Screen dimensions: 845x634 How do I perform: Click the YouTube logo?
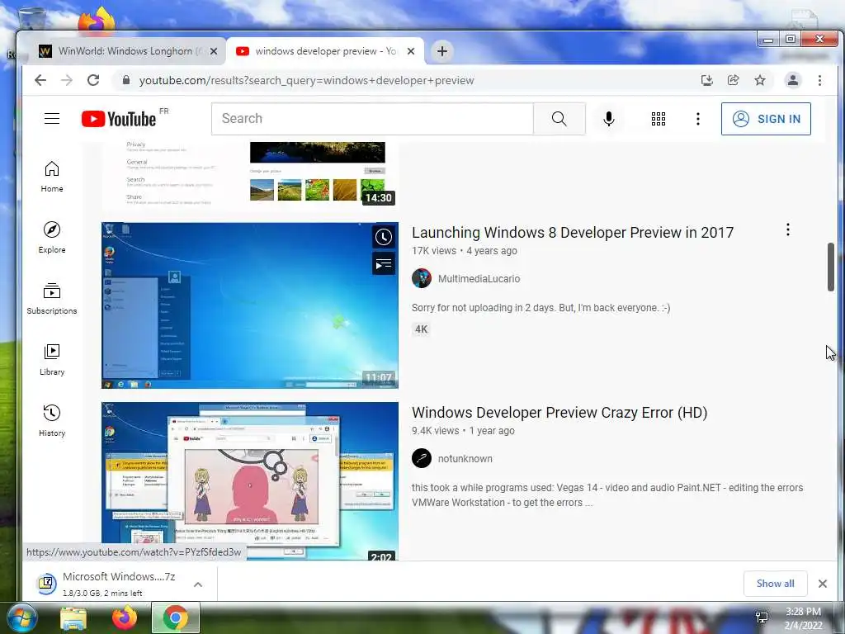tap(119, 119)
